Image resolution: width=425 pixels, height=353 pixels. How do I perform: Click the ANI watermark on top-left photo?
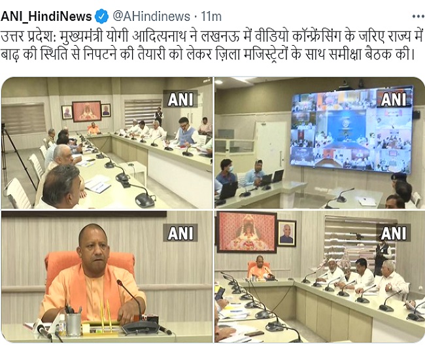(x=180, y=99)
